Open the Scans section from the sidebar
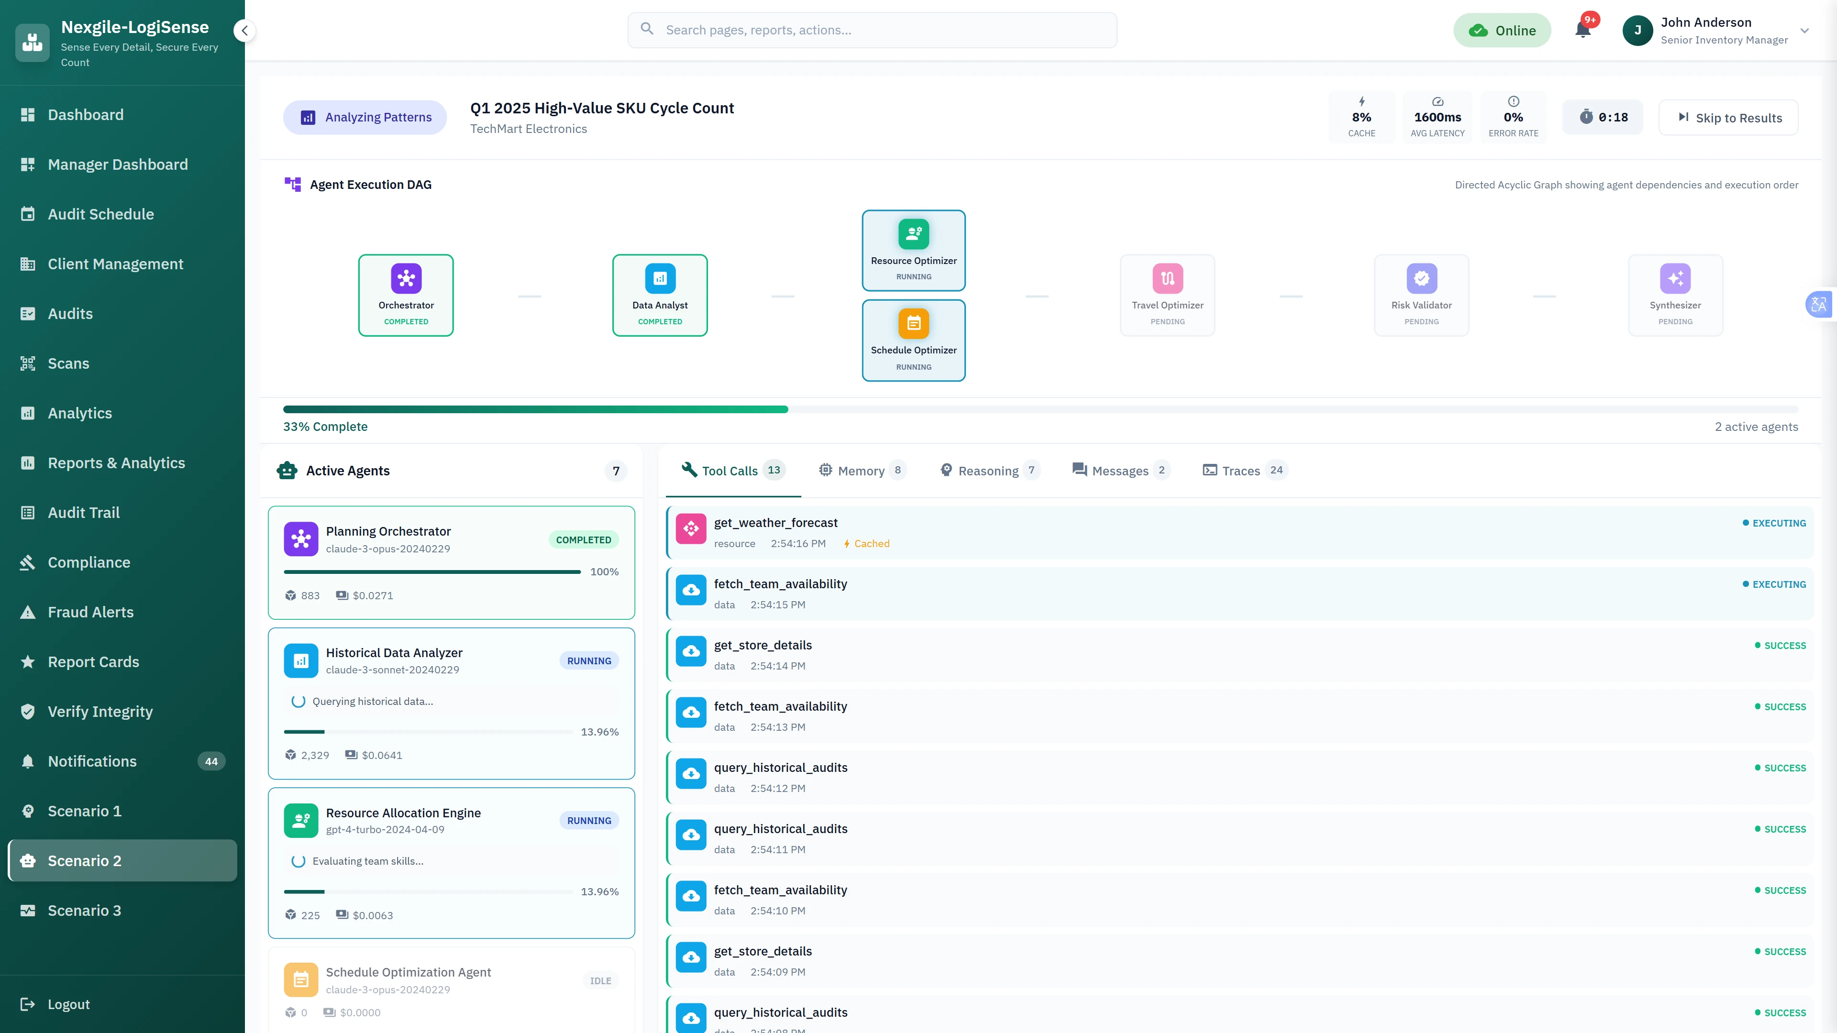This screenshot has width=1837, height=1033. tap(68, 363)
